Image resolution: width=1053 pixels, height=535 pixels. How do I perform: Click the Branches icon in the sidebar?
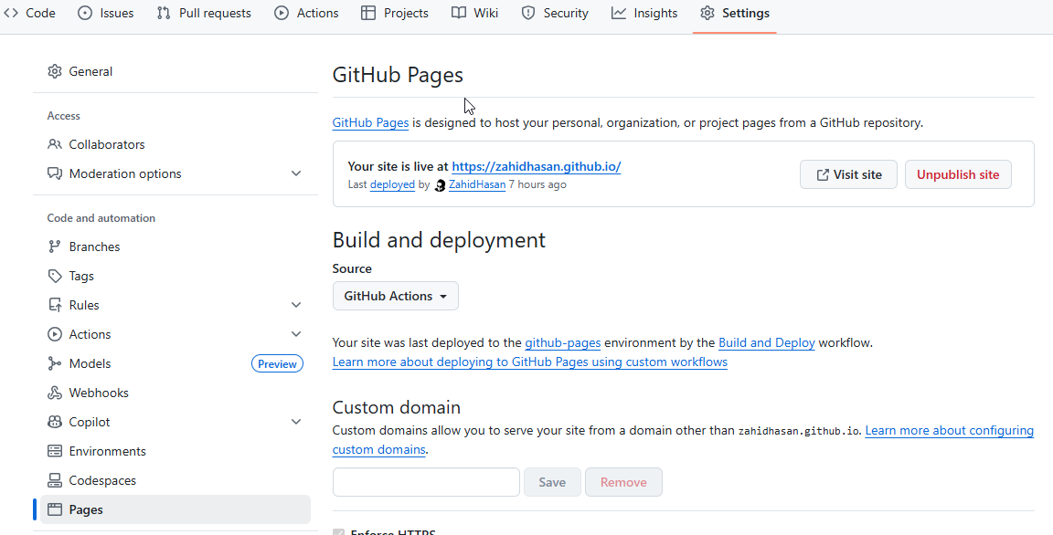click(x=55, y=247)
